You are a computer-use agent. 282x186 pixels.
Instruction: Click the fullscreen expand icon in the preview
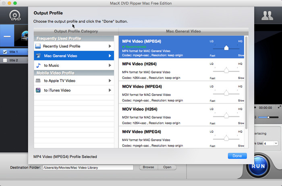[279, 107]
